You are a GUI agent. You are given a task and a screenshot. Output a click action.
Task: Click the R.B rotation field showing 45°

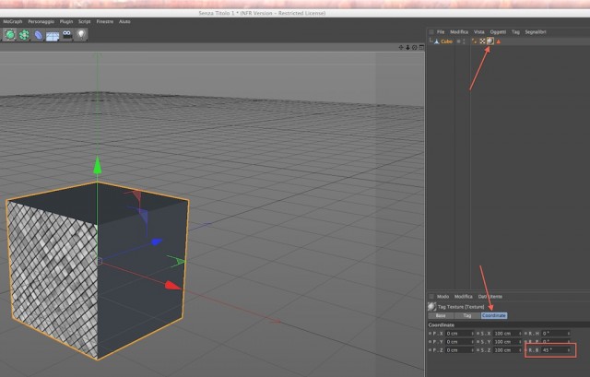[x=556, y=350]
